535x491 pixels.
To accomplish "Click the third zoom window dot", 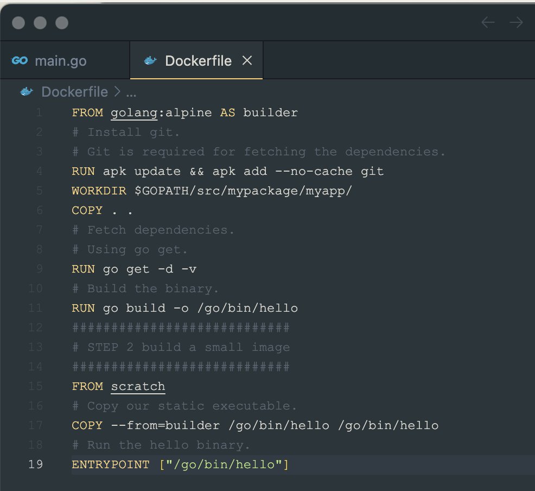I will pos(62,23).
